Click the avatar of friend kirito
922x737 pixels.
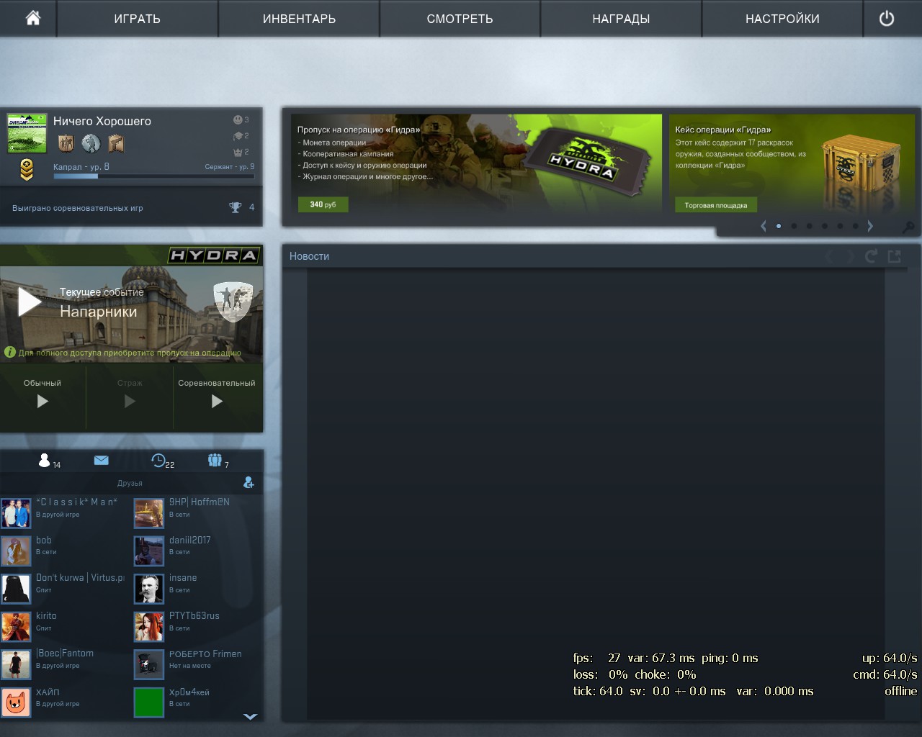(x=16, y=626)
